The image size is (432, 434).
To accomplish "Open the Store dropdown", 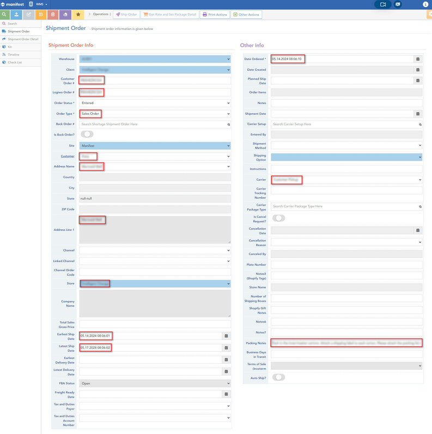I will pyautogui.click(x=155, y=284).
